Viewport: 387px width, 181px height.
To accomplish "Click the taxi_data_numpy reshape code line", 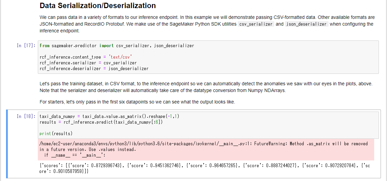I will [109, 116].
